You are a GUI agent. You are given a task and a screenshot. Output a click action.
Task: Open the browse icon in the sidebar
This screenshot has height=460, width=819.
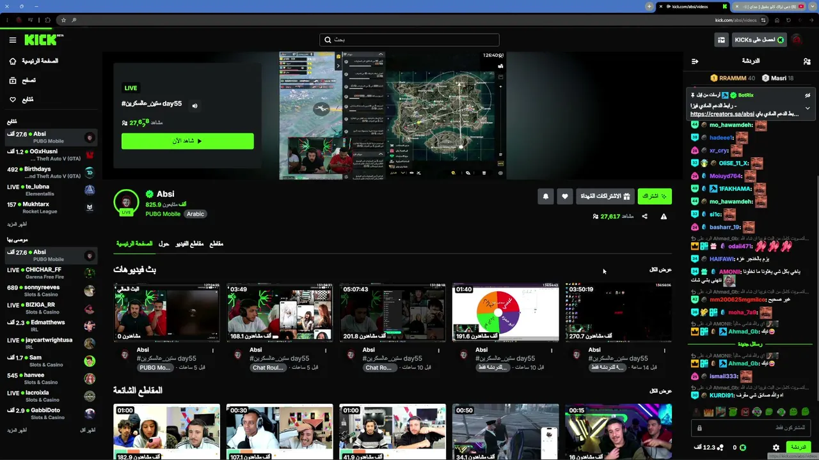[13, 80]
